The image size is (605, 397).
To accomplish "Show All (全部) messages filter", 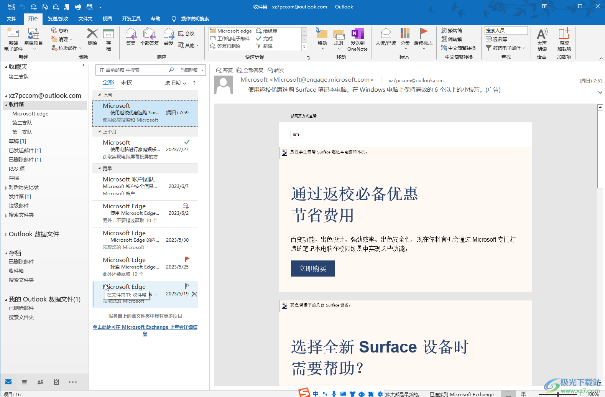I will coord(108,82).
